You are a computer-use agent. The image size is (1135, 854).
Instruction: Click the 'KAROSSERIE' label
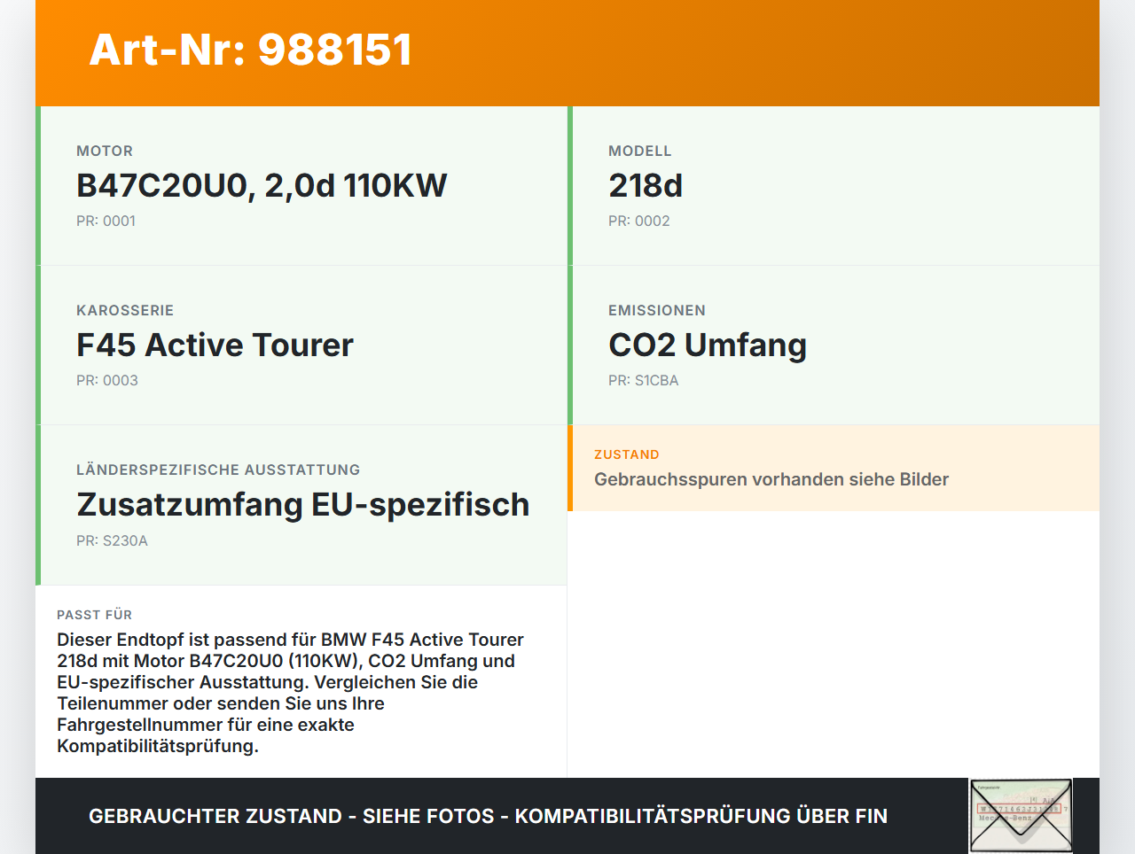[x=125, y=311]
